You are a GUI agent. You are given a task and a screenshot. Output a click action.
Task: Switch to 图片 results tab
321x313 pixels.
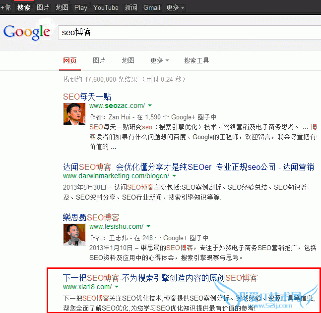point(99,60)
